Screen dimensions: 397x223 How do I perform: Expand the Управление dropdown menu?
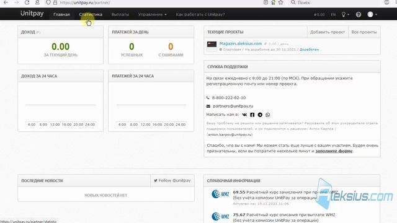coord(153,14)
